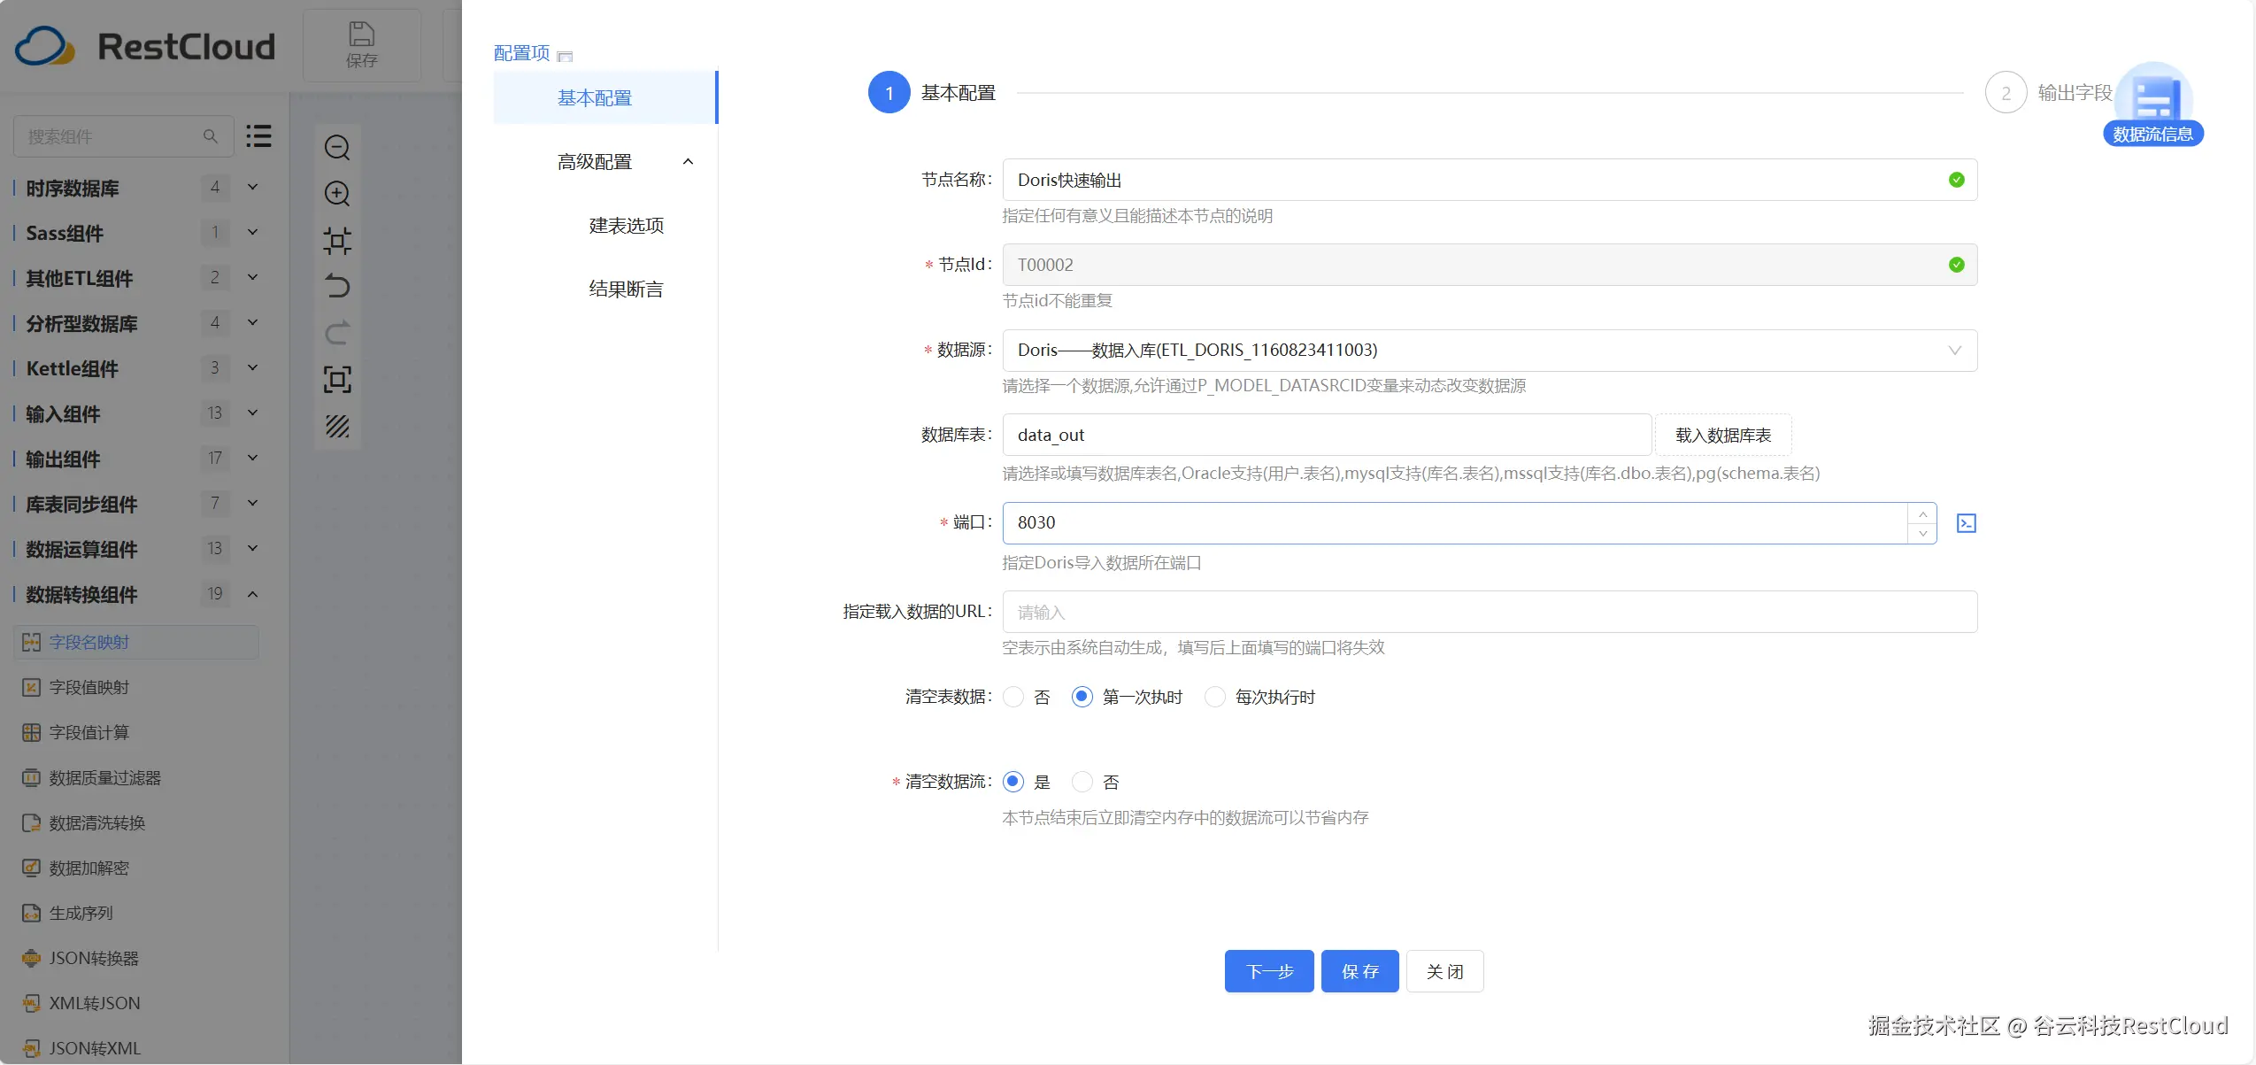The height and width of the screenshot is (1065, 2256).
Task: Select 否 for 清空表数据
Action: pyautogui.click(x=1014, y=697)
